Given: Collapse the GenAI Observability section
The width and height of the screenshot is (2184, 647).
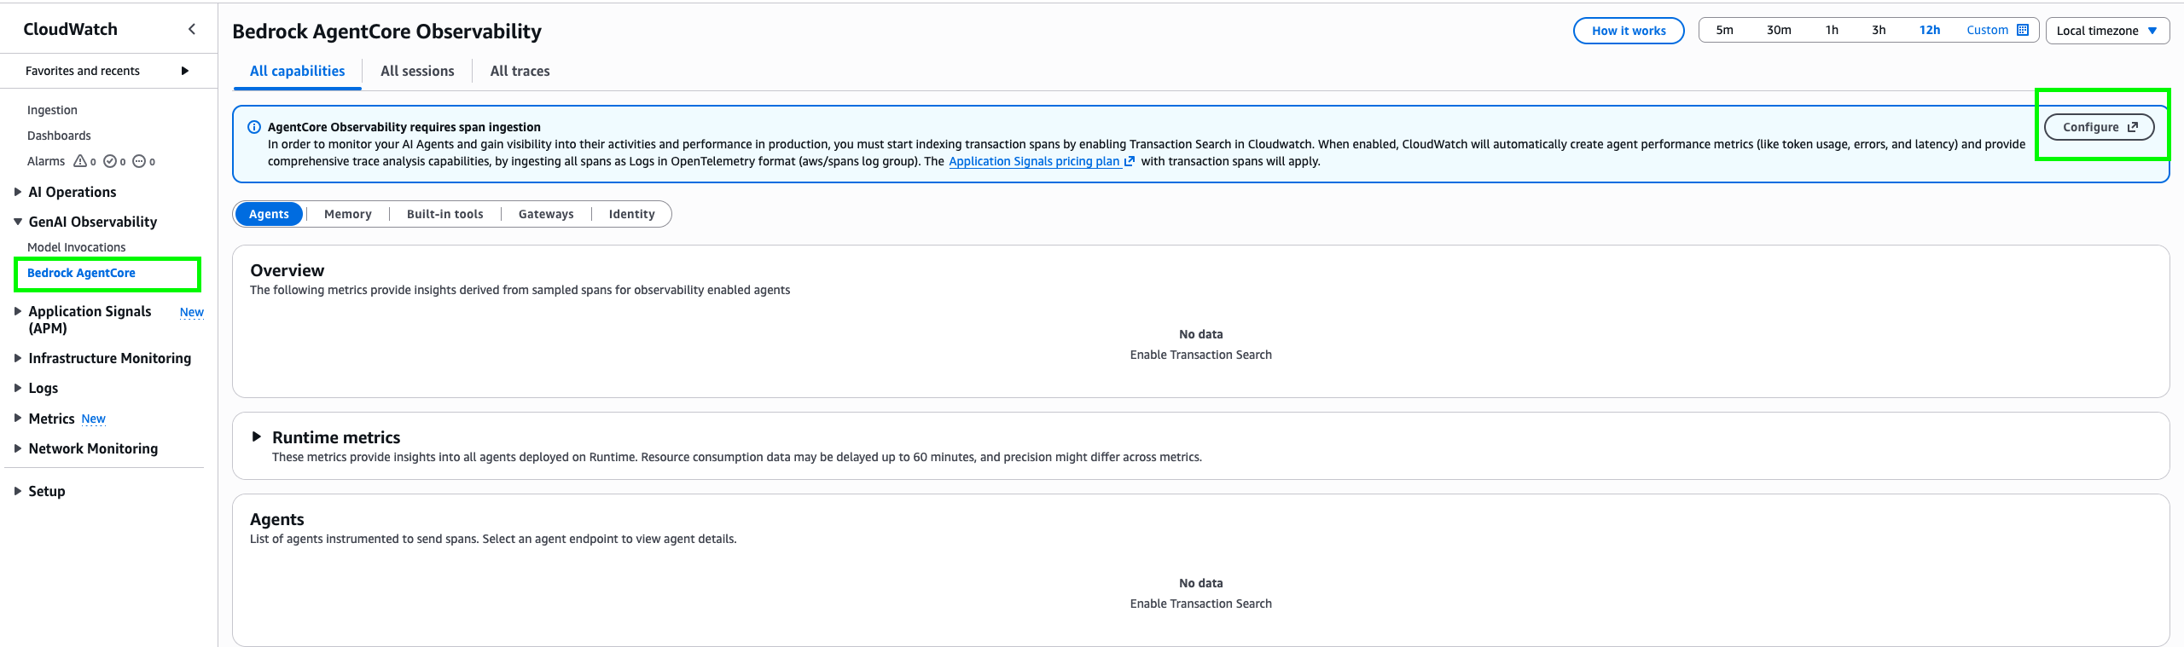Looking at the screenshot, I should 18,222.
